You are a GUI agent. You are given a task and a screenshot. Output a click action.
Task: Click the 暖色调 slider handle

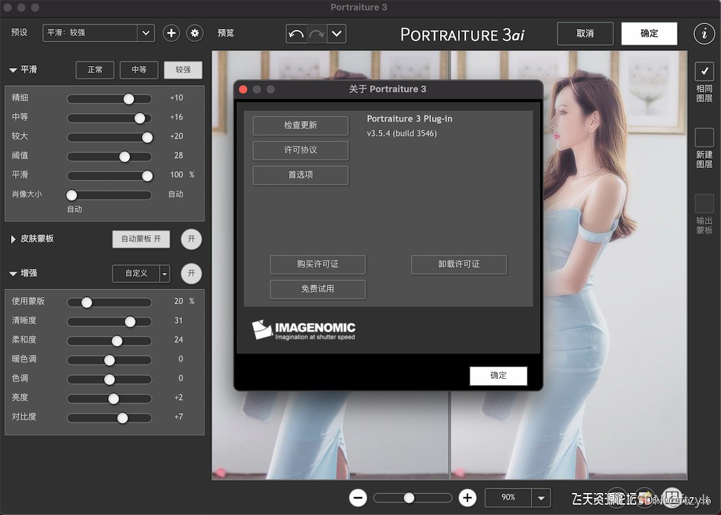[x=109, y=360]
